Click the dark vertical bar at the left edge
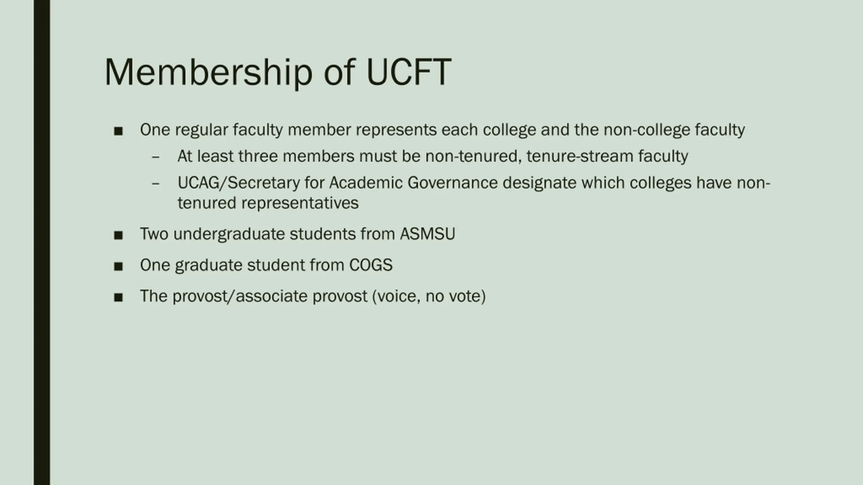The image size is (863, 485). pyautogui.click(x=42, y=243)
